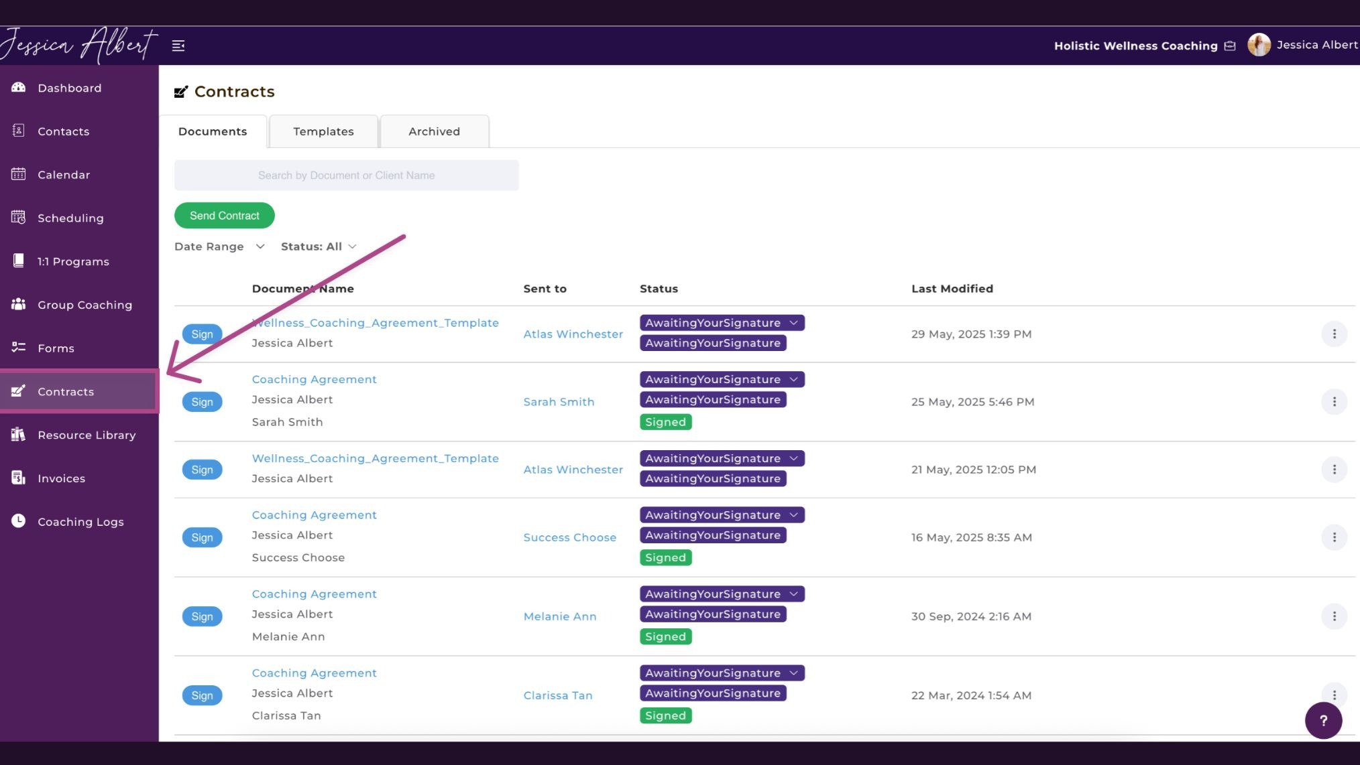Image resolution: width=1360 pixels, height=765 pixels.
Task: Click the Coaching Logs clock icon
Action: click(19, 521)
